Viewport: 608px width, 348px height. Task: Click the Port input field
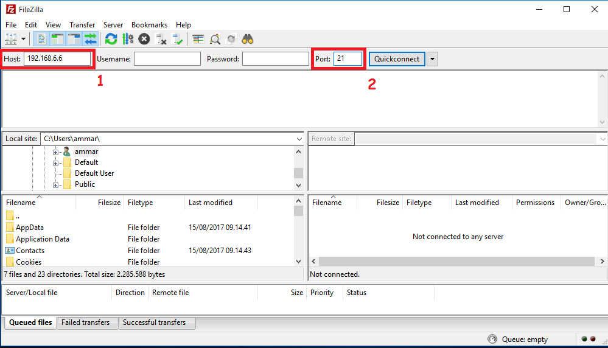pos(348,58)
